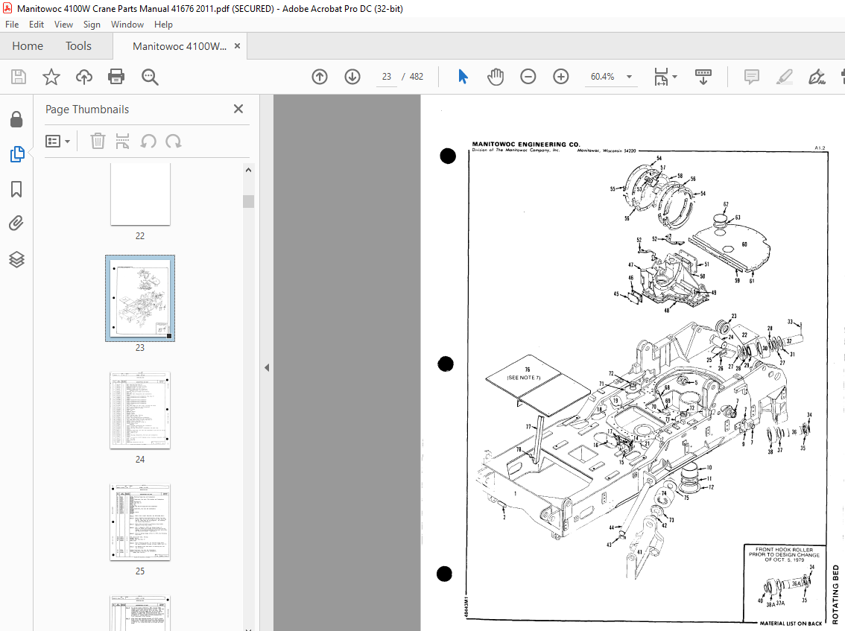Open the View menu

63,25
